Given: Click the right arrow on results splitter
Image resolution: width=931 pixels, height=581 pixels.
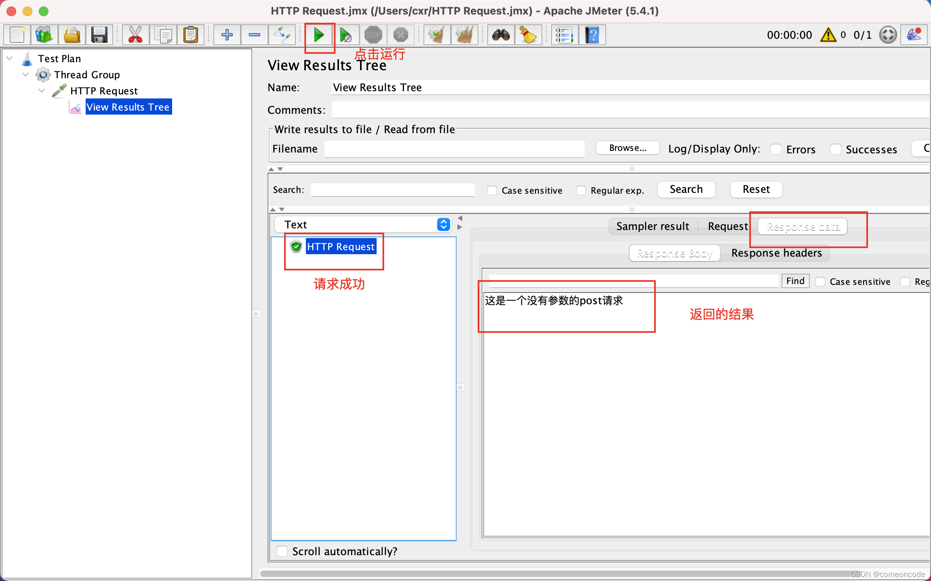Looking at the screenshot, I should pyautogui.click(x=460, y=227).
